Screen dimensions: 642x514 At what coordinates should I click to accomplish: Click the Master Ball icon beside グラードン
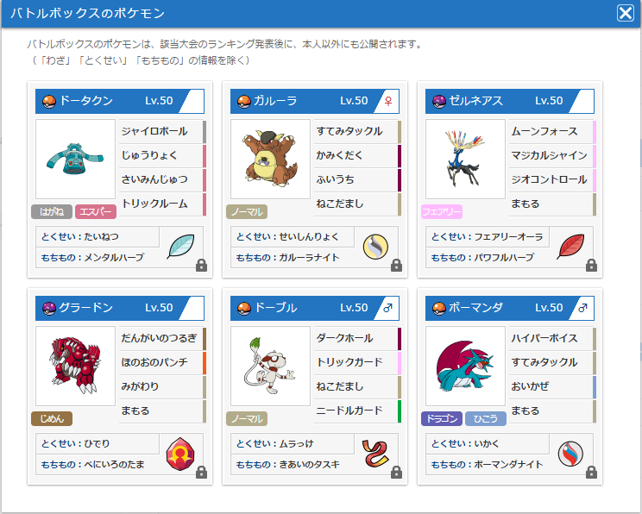48,308
